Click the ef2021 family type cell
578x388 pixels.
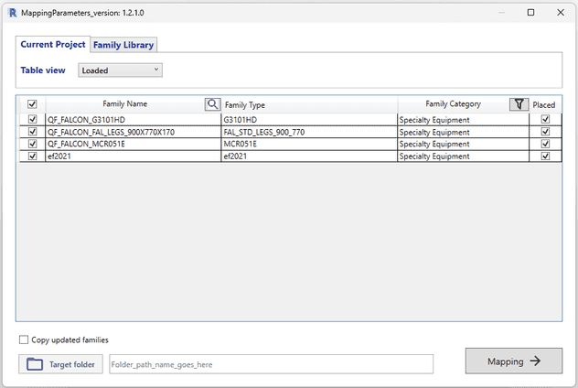[309, 156]
